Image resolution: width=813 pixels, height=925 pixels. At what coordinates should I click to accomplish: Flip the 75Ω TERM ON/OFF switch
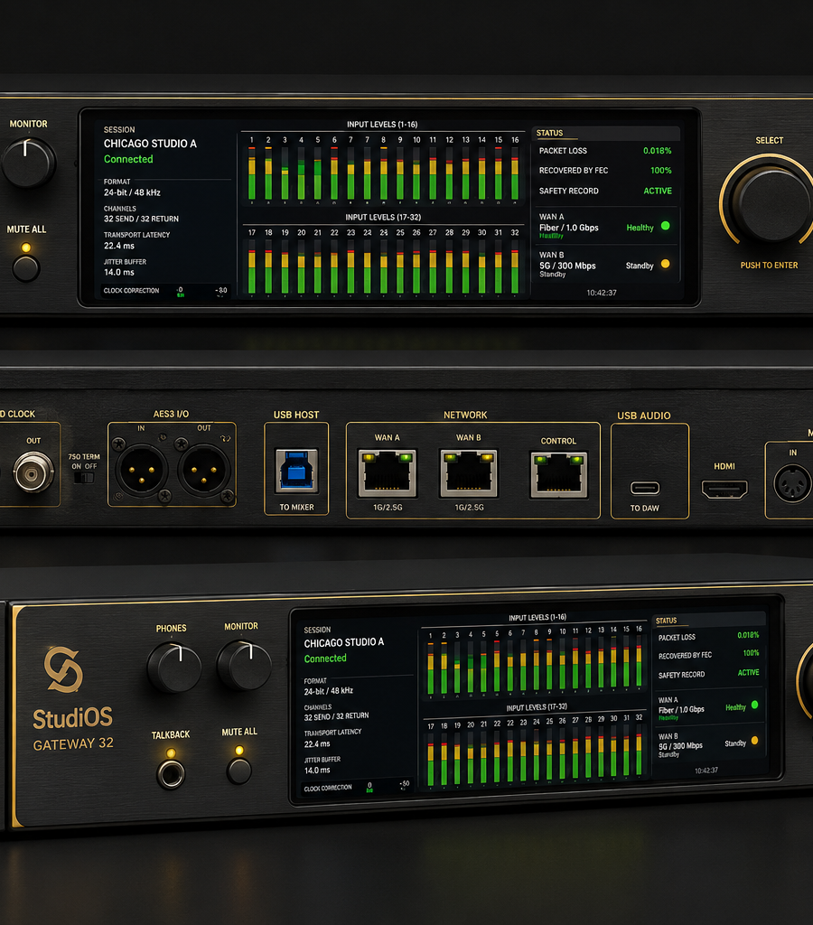coord(84,477)
